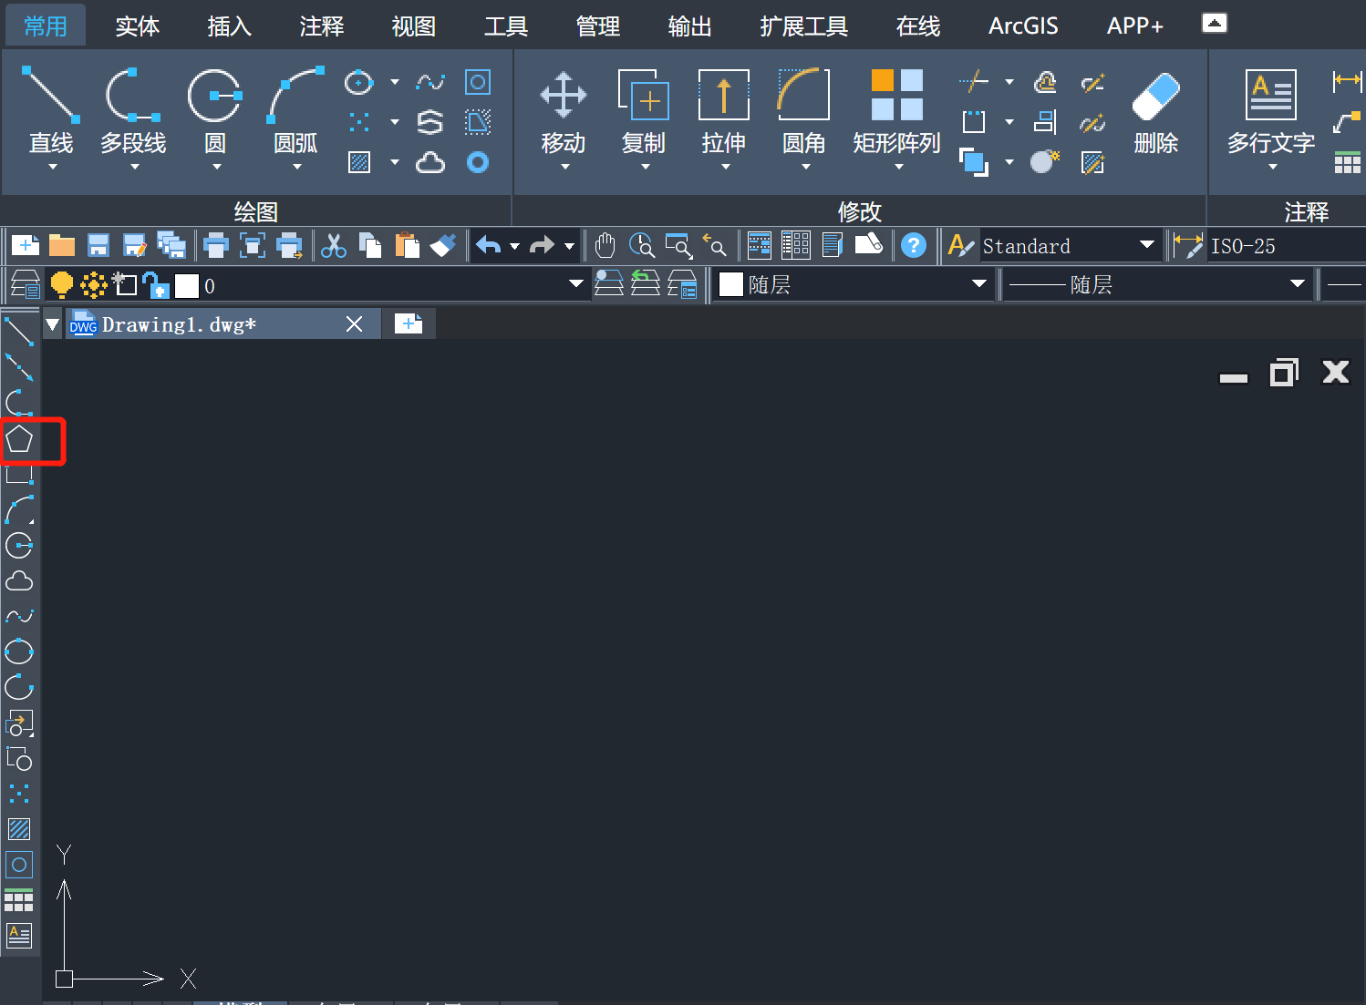Click the 修改 panel title

click(860, 211)
